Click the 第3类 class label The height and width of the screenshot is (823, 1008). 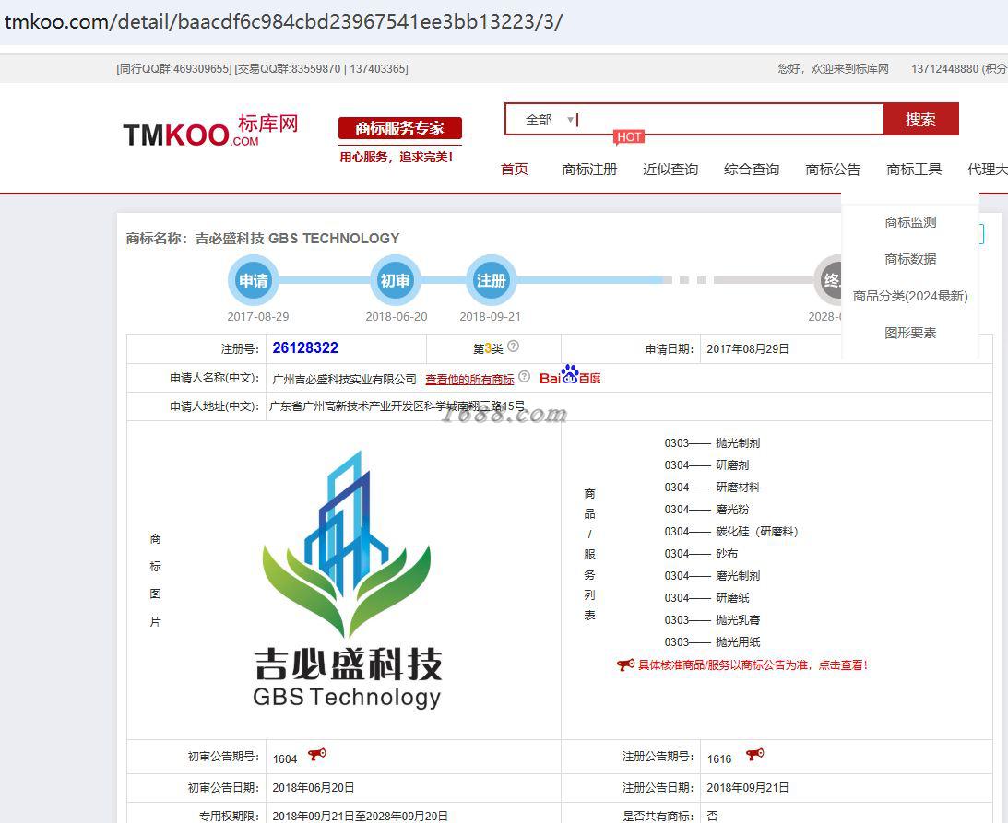coord(488,348)
